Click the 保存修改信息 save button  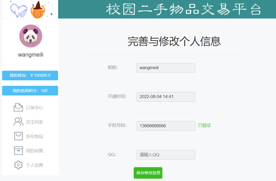point(148,173)
